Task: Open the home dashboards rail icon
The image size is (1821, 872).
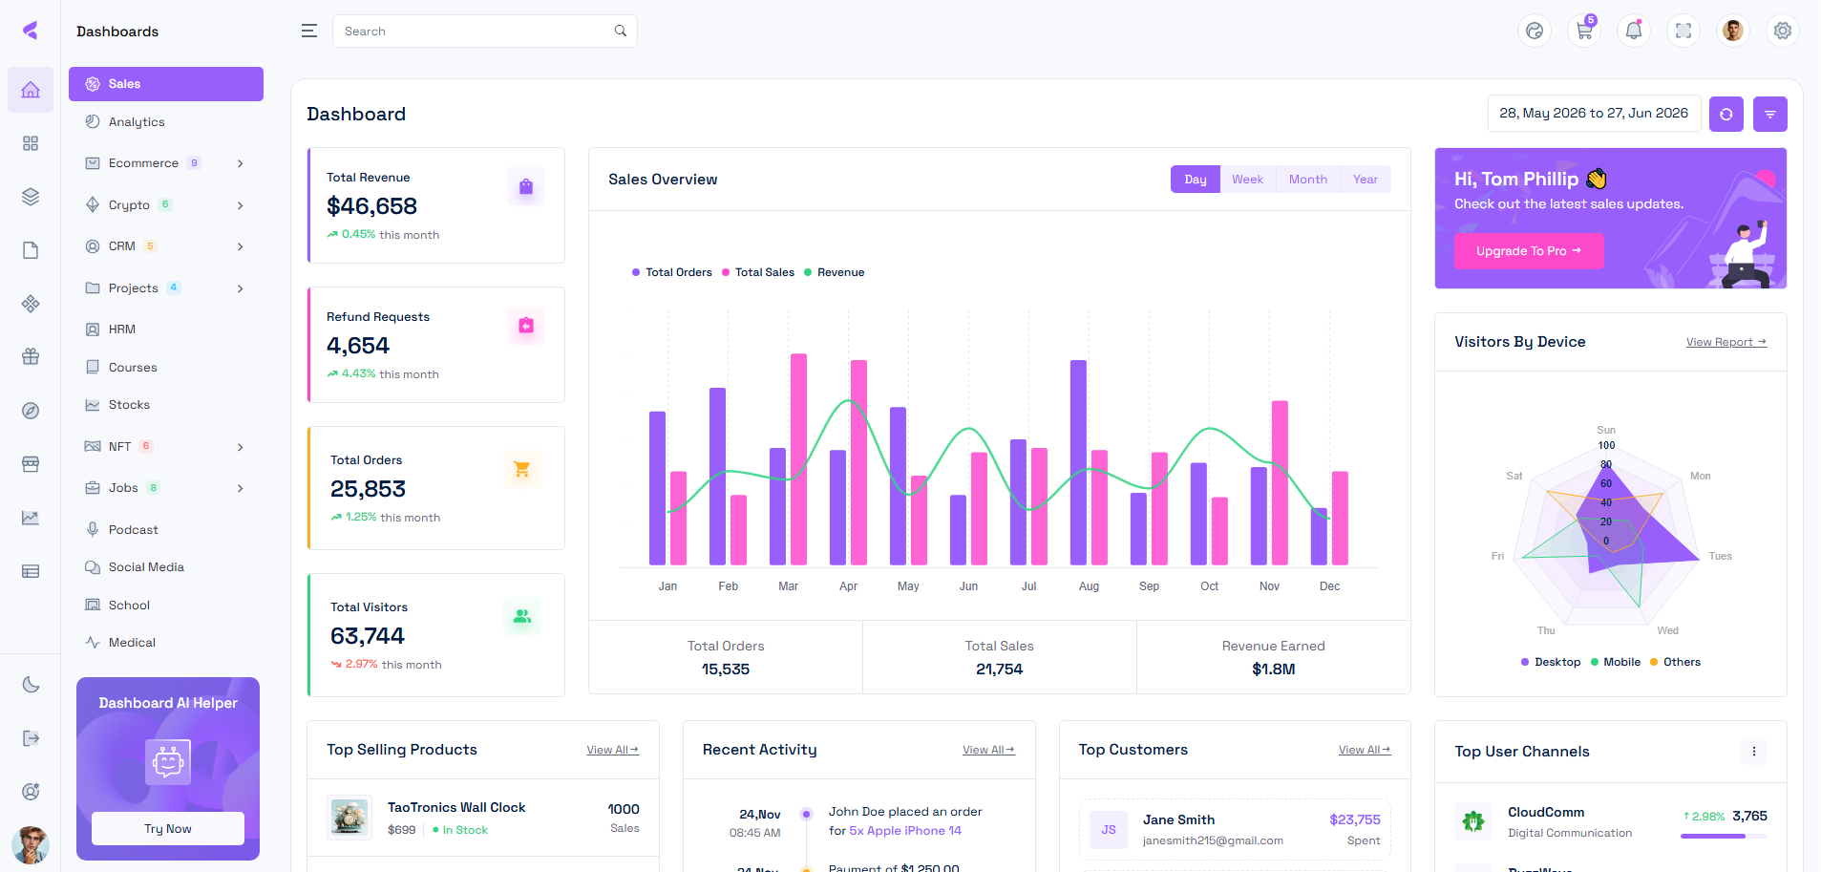Action: click(x=31, y=90)
